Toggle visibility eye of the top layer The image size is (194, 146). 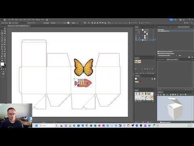click(x=136, y=30)
